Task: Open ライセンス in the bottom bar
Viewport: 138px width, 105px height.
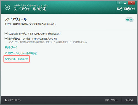Action: tap(129, 100)
